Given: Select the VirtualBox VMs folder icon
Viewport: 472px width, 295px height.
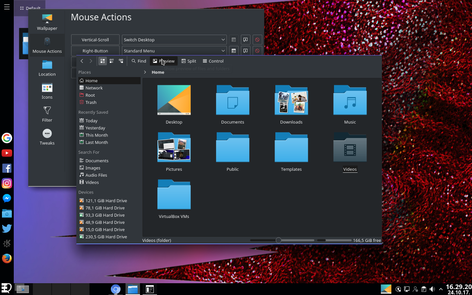Looking at the screenshot, I should tap(174, 194).
